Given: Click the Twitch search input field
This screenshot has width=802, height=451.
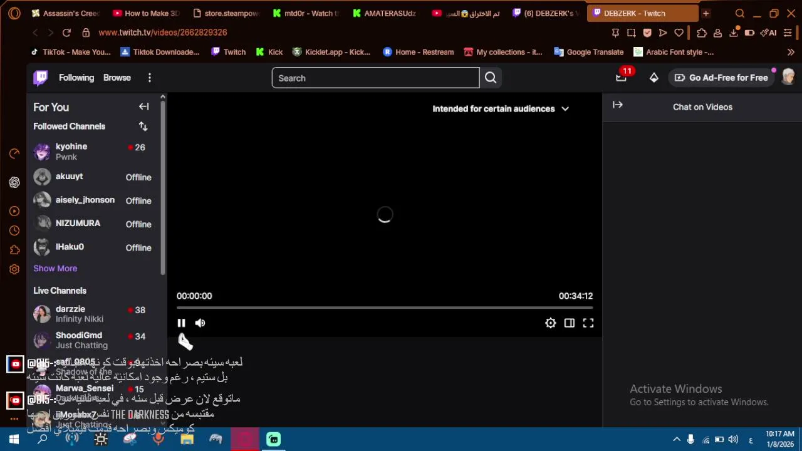Looking at the screenshot, I should coord(375,78).
